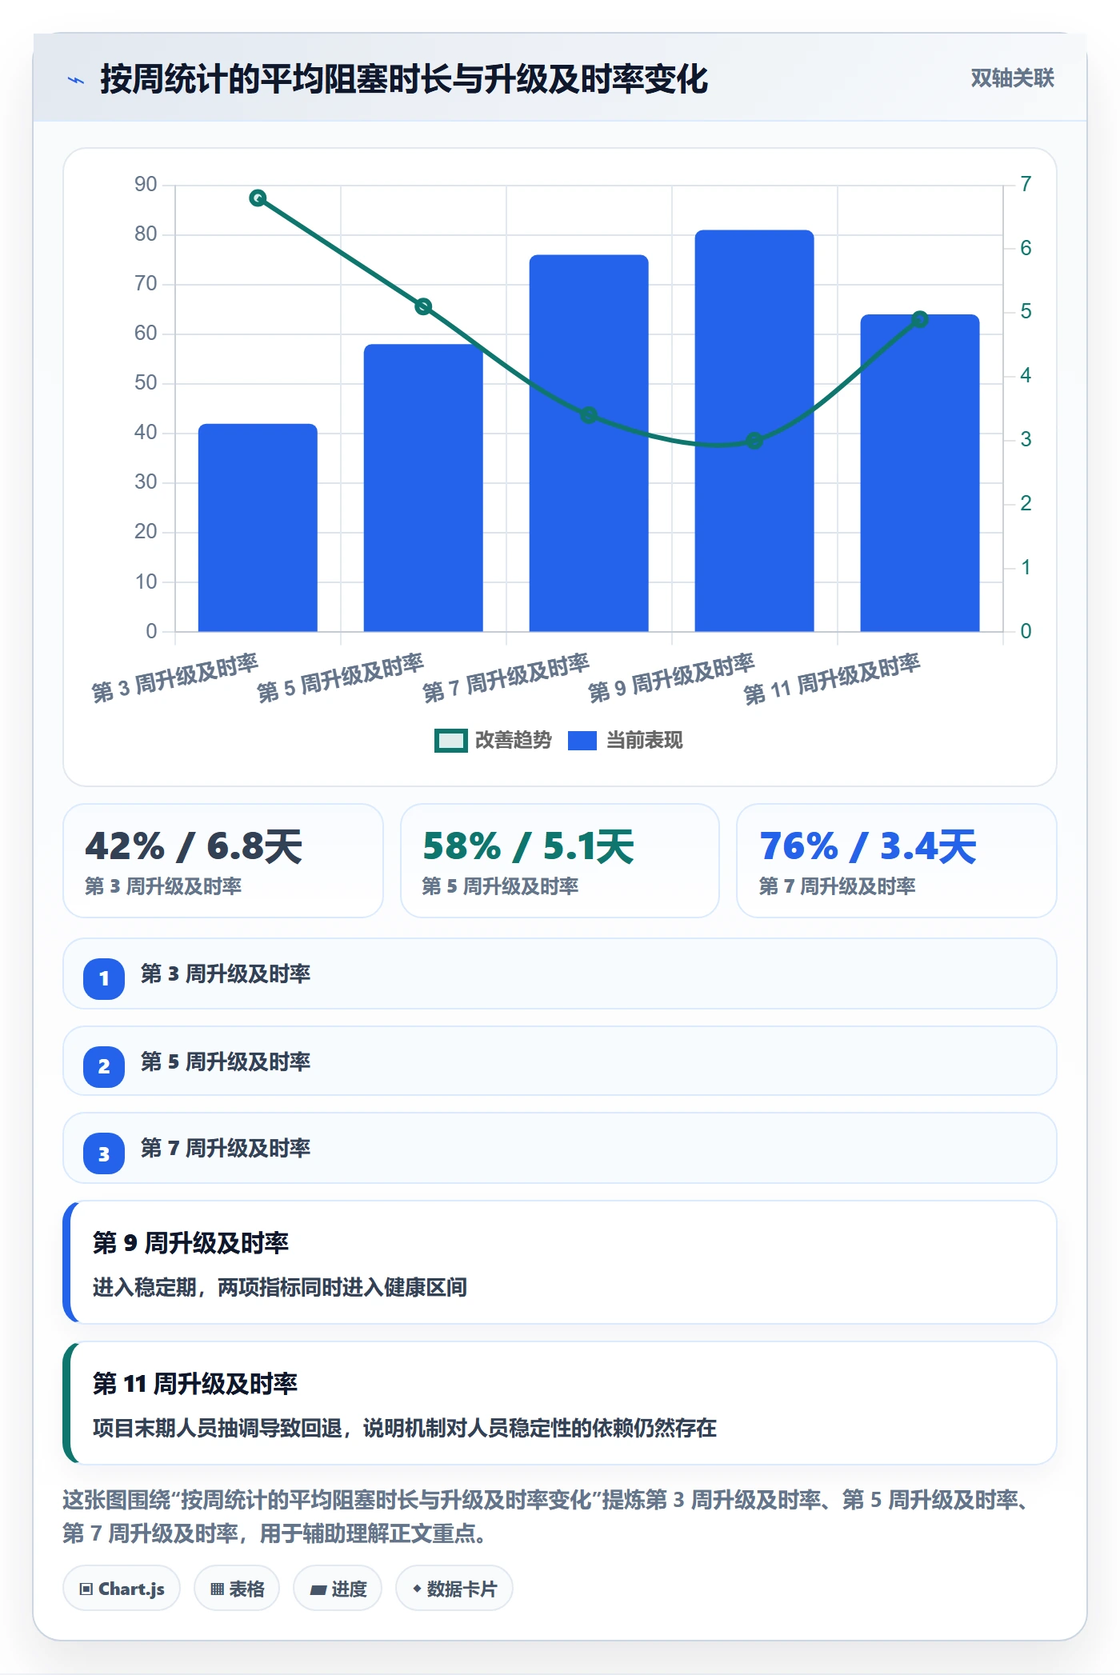Click list row 第 7 周升级及时率

560,1148
